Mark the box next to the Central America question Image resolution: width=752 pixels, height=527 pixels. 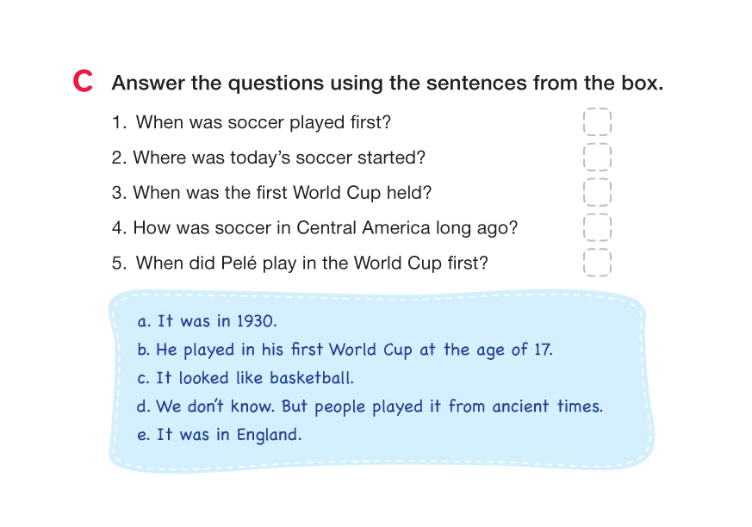(x=597, y=227)
